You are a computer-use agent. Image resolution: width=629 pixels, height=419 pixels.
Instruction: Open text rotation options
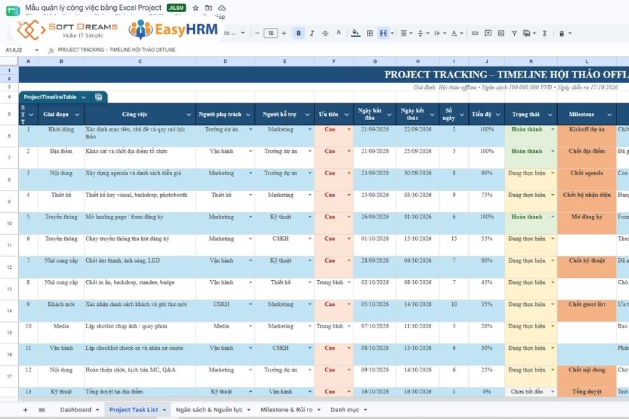[x=457, y=34]
